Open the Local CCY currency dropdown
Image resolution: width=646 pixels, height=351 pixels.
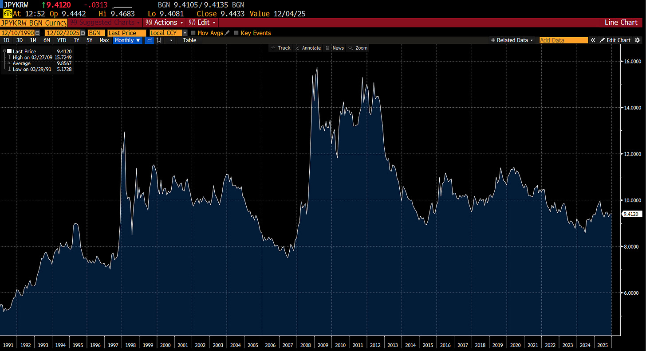(185, 33)
